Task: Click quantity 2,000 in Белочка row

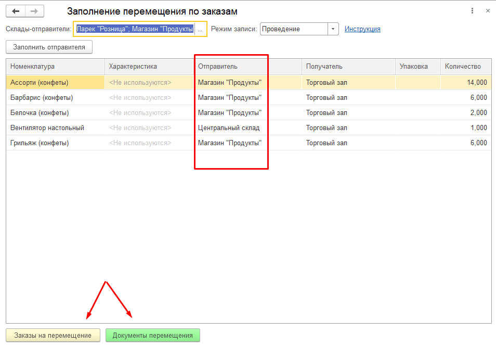Action: click(x=466, y=113)
